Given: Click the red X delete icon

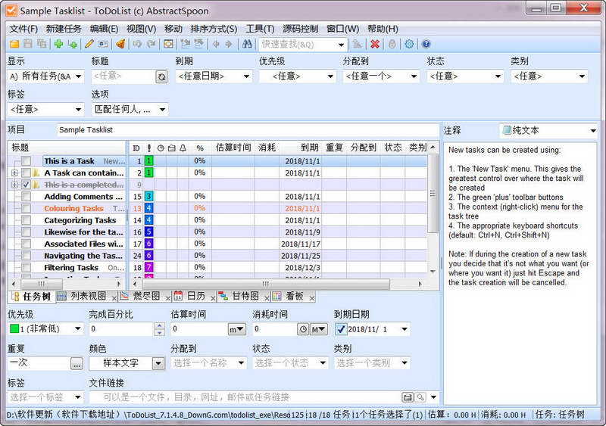Looking at the screenshot, I should (x=374, y=44).
